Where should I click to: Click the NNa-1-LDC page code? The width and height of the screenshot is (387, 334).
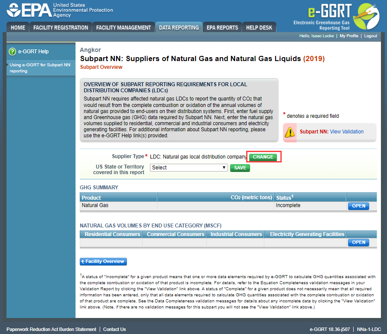click(369, 329)
